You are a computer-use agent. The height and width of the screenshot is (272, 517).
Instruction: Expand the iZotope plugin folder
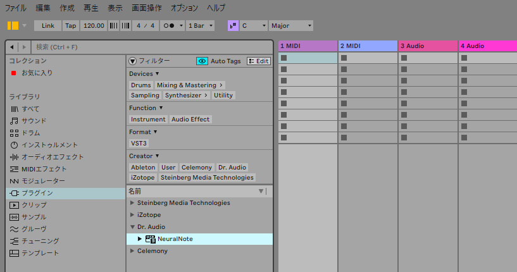(132, 215)
